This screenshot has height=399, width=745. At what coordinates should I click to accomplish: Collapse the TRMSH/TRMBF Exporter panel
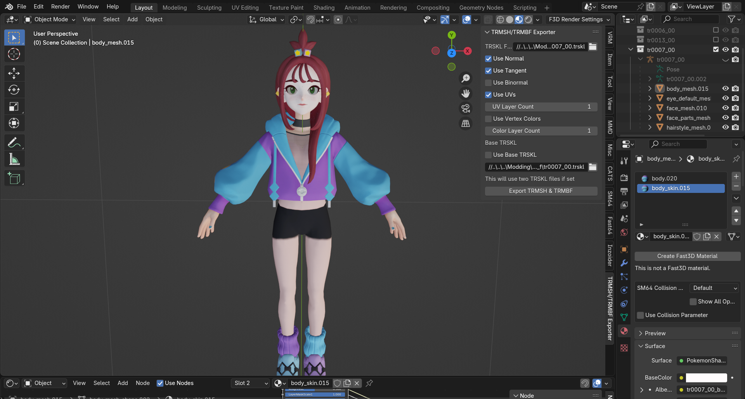click(x=487, y=32)
